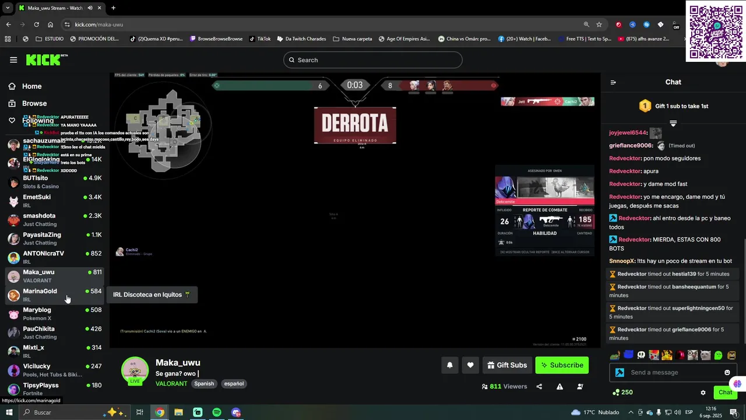Click the user icon beside the report icon

pos(580,387)
